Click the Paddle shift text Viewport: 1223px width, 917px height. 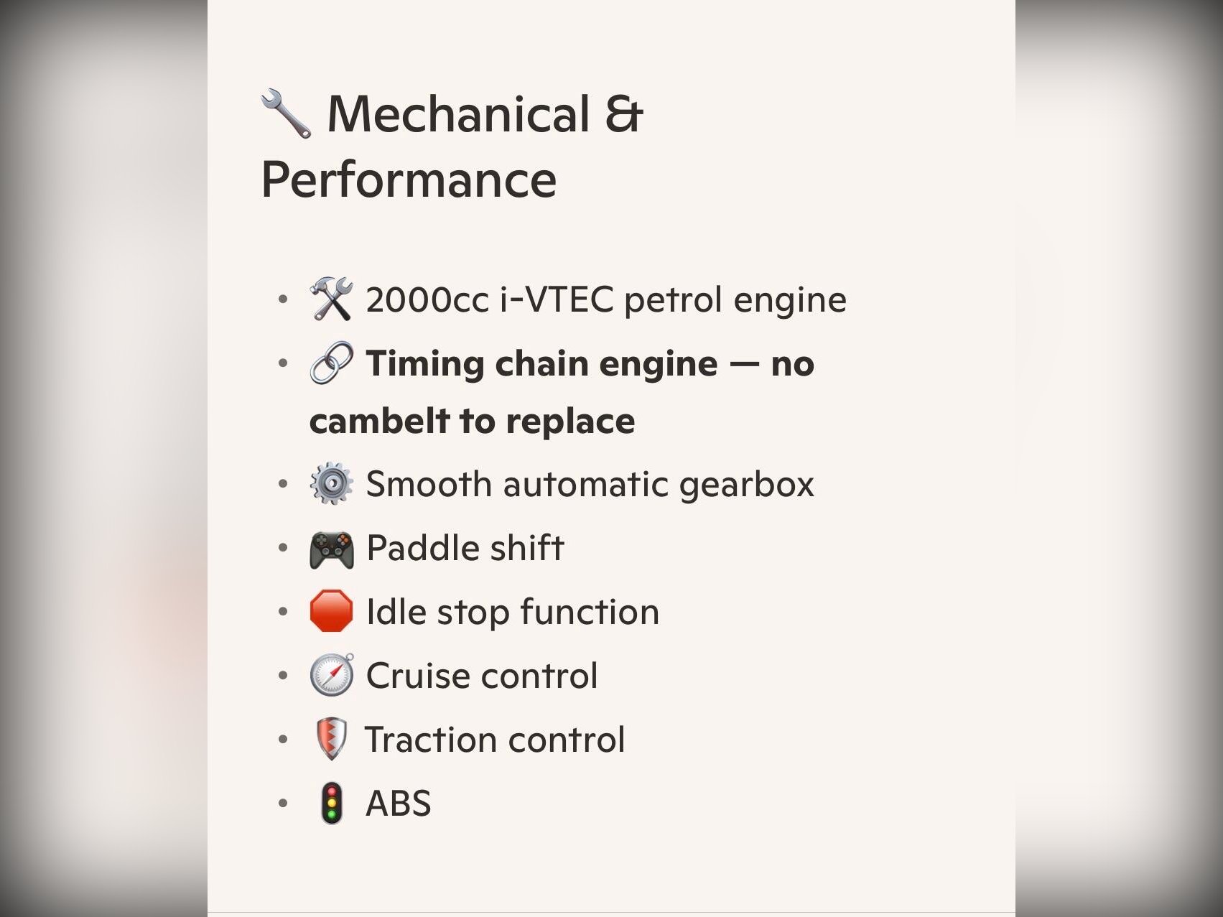465,548
